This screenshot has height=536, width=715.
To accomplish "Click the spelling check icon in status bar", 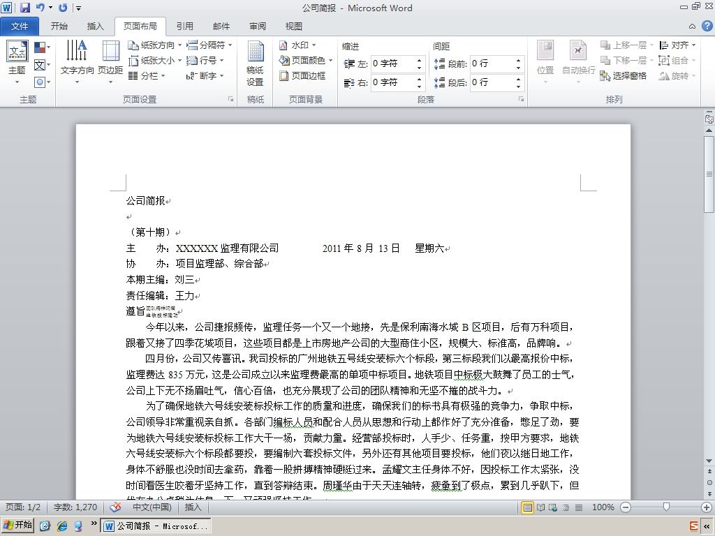I will 116,507.
